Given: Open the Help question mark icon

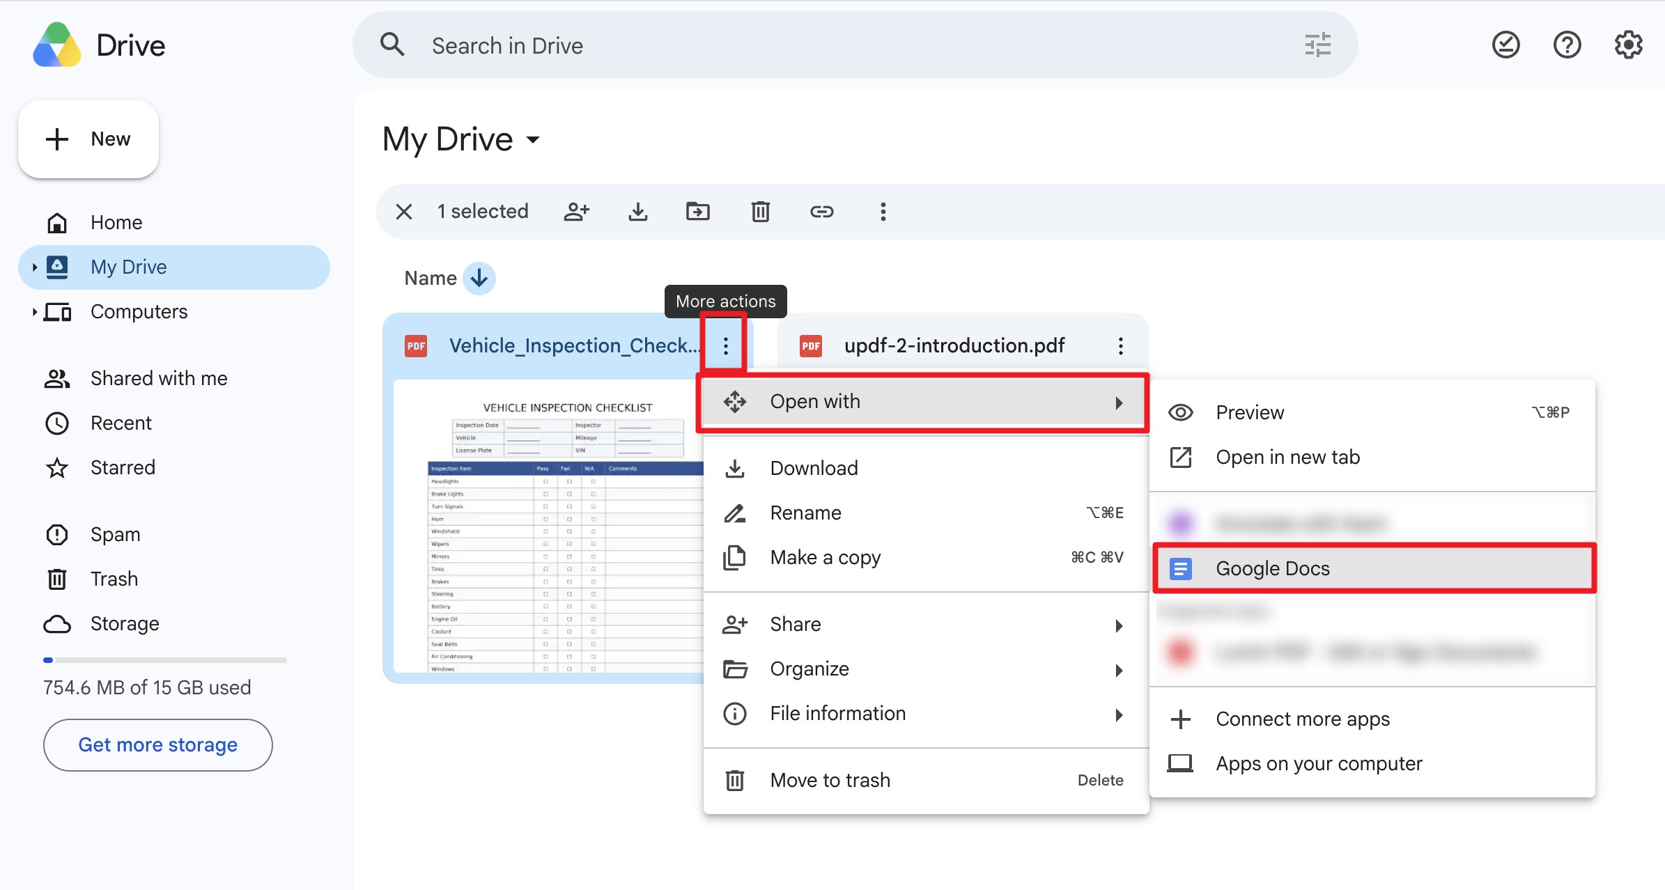Looking at the screenshot, I should [x=1567, y=45].
